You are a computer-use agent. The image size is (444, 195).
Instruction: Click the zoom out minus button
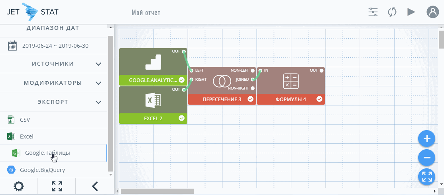coord(426,158)
